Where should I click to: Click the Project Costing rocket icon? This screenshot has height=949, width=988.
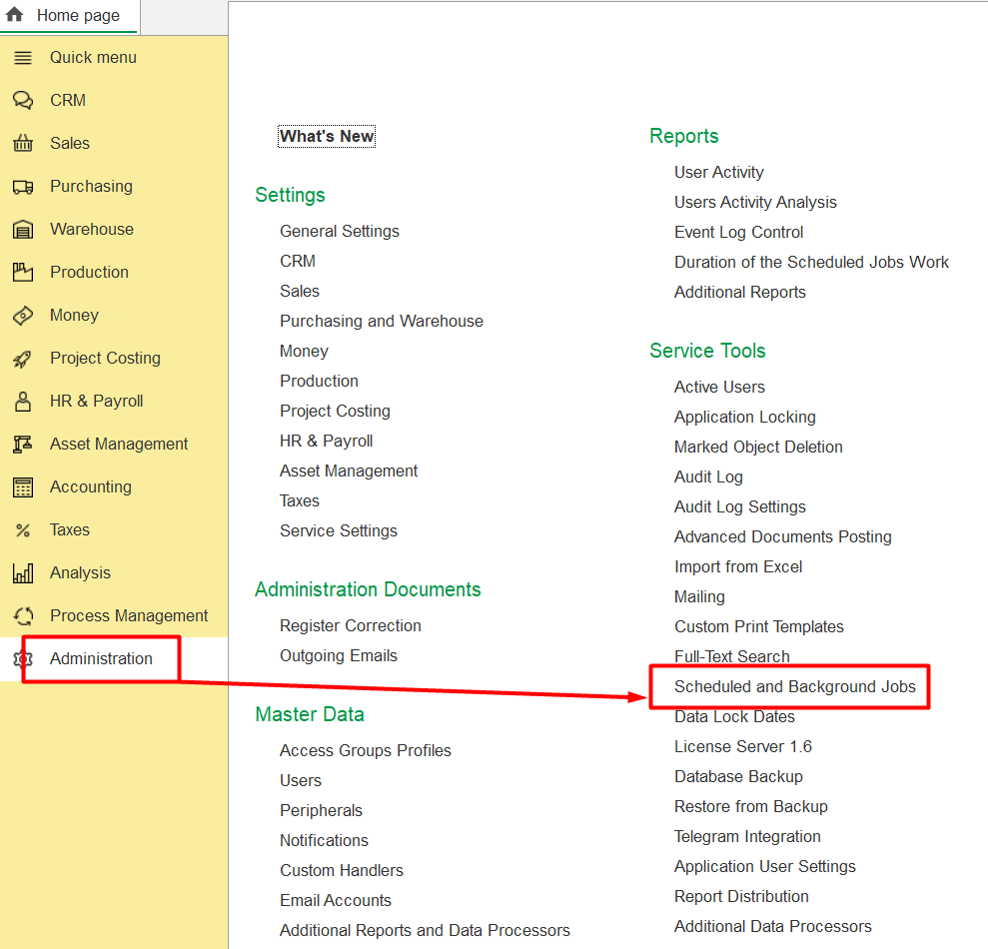(x=23, y=359)
